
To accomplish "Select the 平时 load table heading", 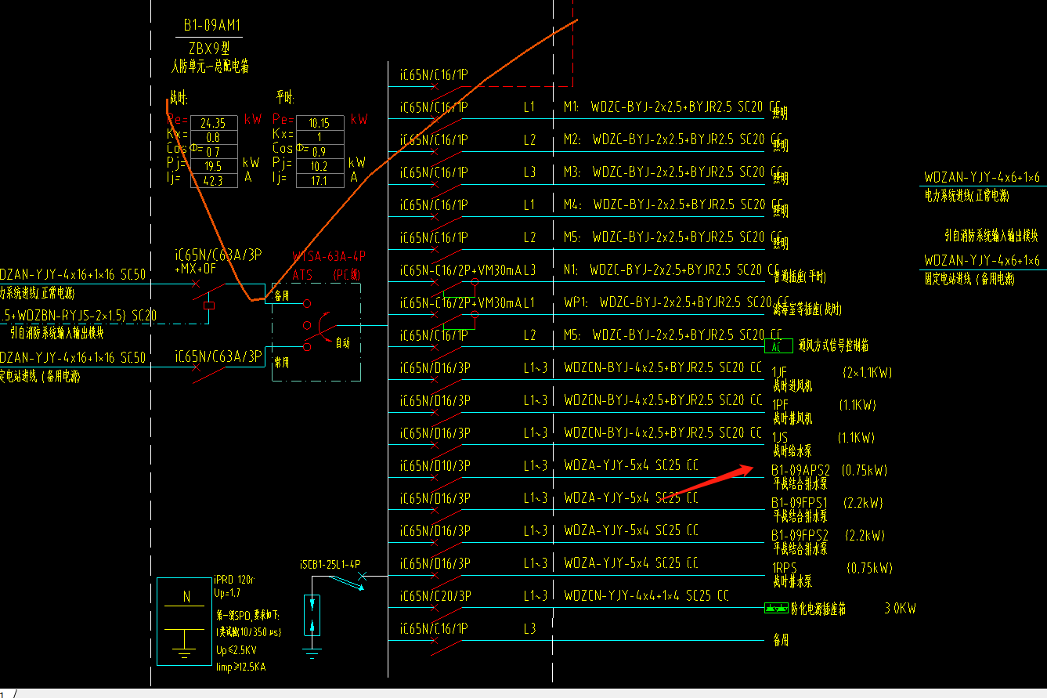I will tap(285, 99).
